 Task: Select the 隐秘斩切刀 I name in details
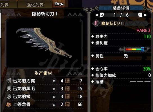(x=113, y=24)
